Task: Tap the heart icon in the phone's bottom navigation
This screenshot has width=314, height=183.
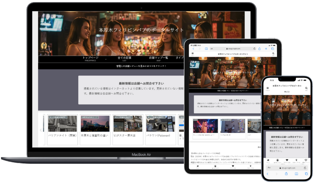Action: 287,160
